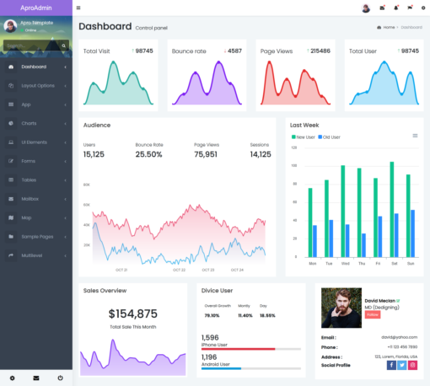
Task: Go to Home breadcrumb link
Action: click(389, 27)
